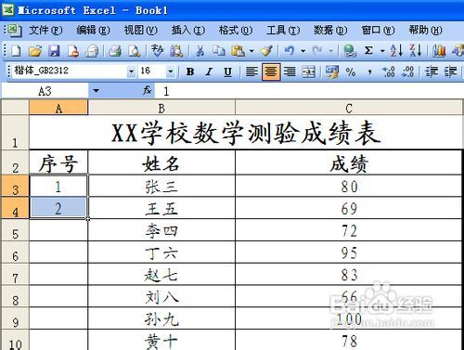Screen dimensions: 464x350
Task: Apply Currency style icon
Action: point(331,72)
